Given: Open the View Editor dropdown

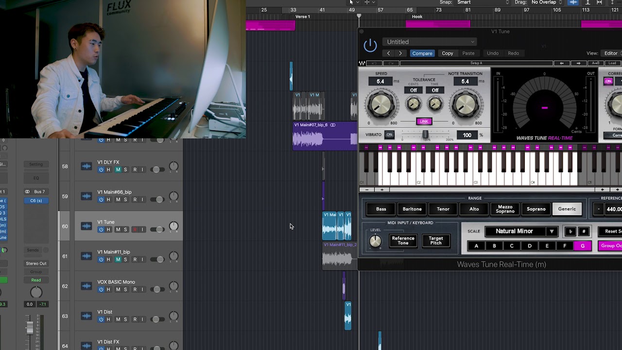Looking at the screenshot, I should [x=611, y=53].
